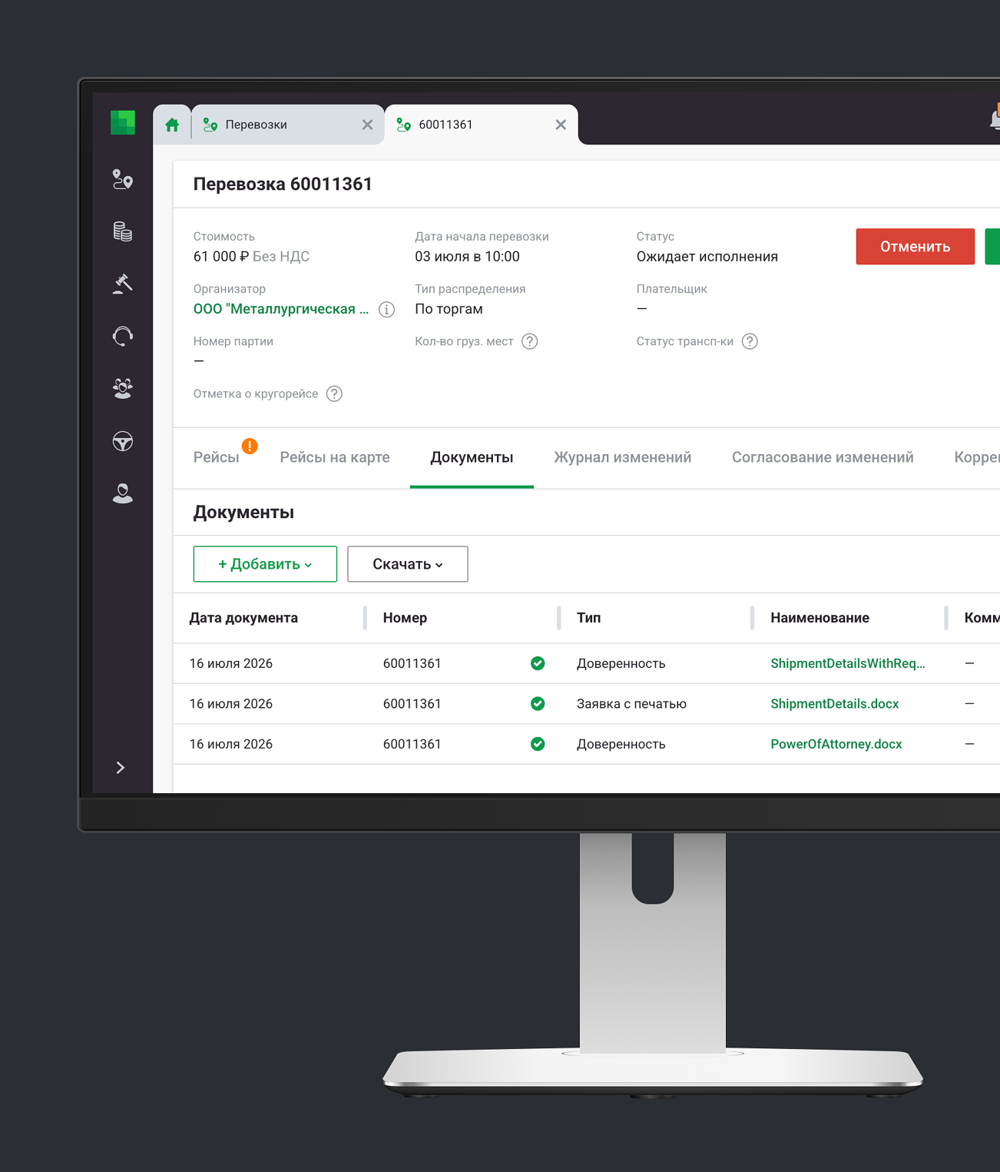Open the Рейсы на карте tab
Image resolution: width=1000 pixels, height=1172 pixels.
(335, 457)
